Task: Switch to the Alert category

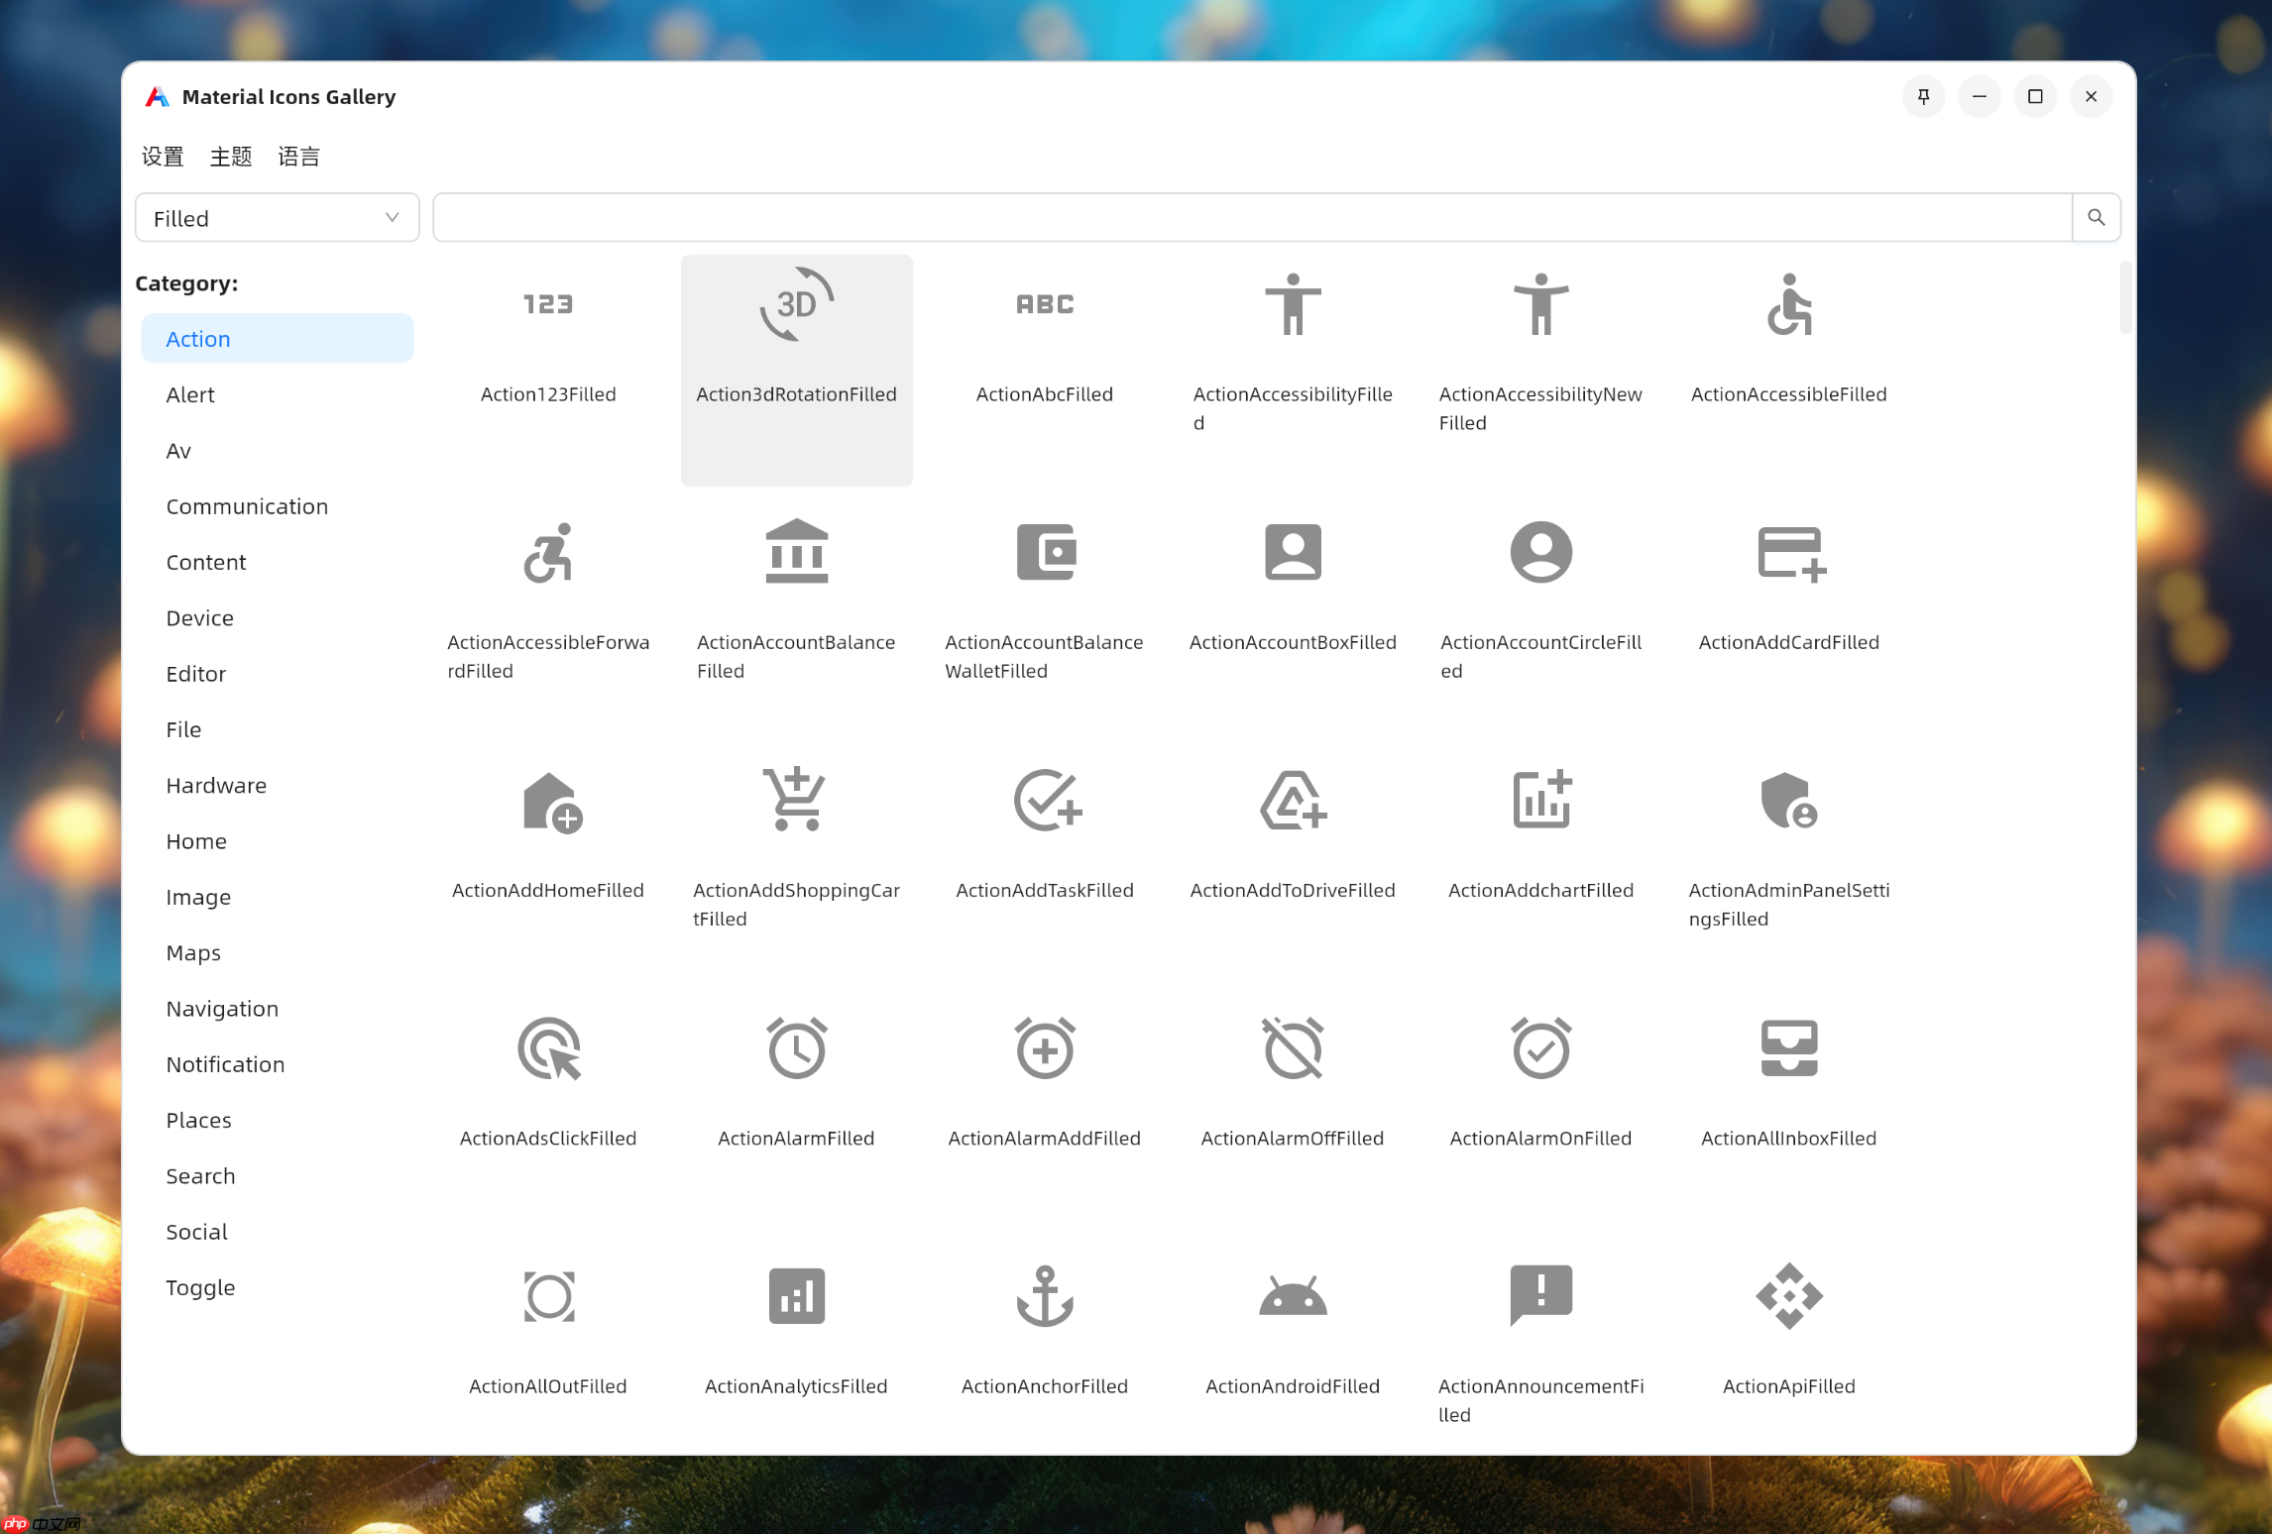Action: point(190,393)
